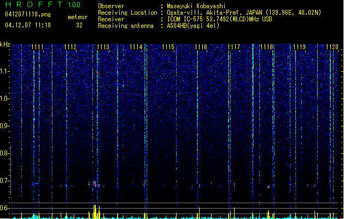
Task: Click time marker 1112
Action: point(70,47)
